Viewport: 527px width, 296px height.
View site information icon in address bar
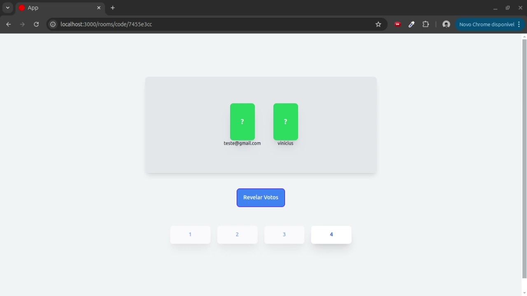click(x=53, y=24)
